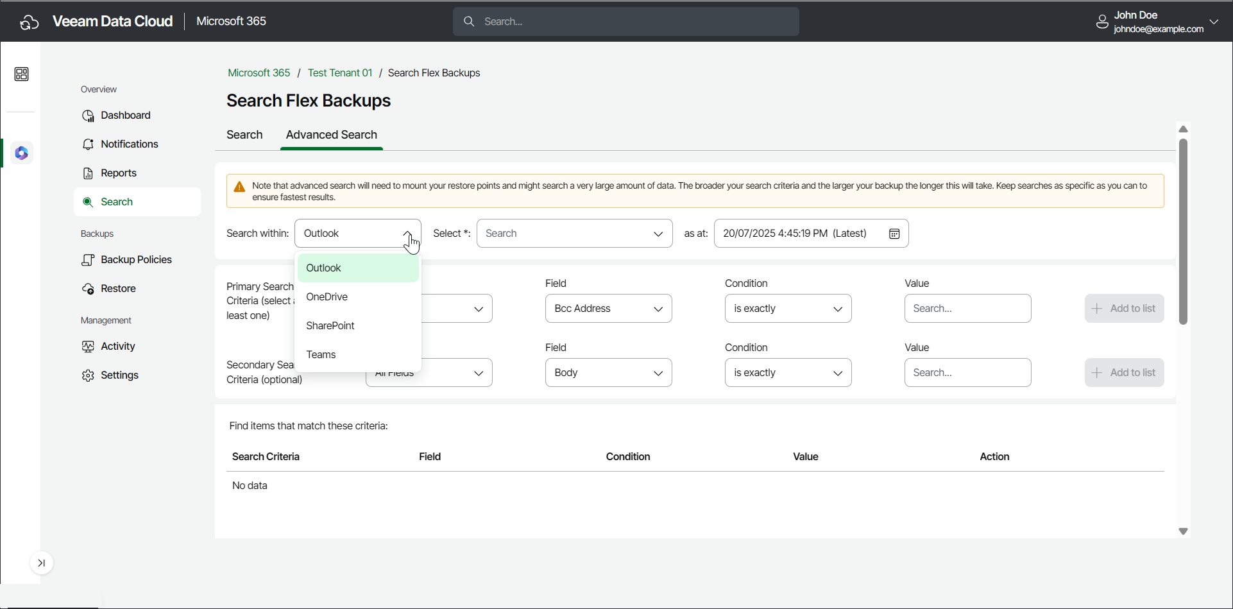Click the Dashboard icon in sidebar
Screen dimensions: 1233x609
pyautogui.click(x=88, y=116)
